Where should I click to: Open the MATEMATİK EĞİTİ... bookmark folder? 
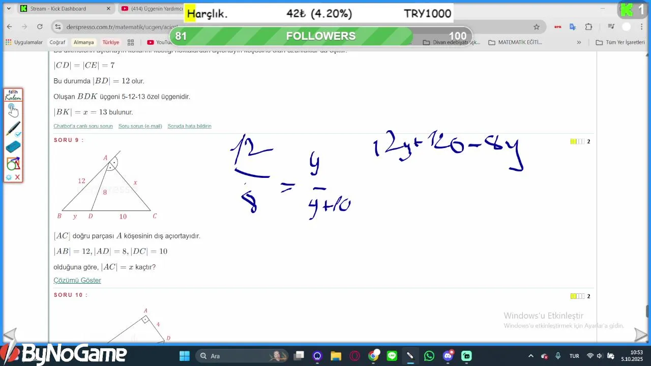click(515, 42)
